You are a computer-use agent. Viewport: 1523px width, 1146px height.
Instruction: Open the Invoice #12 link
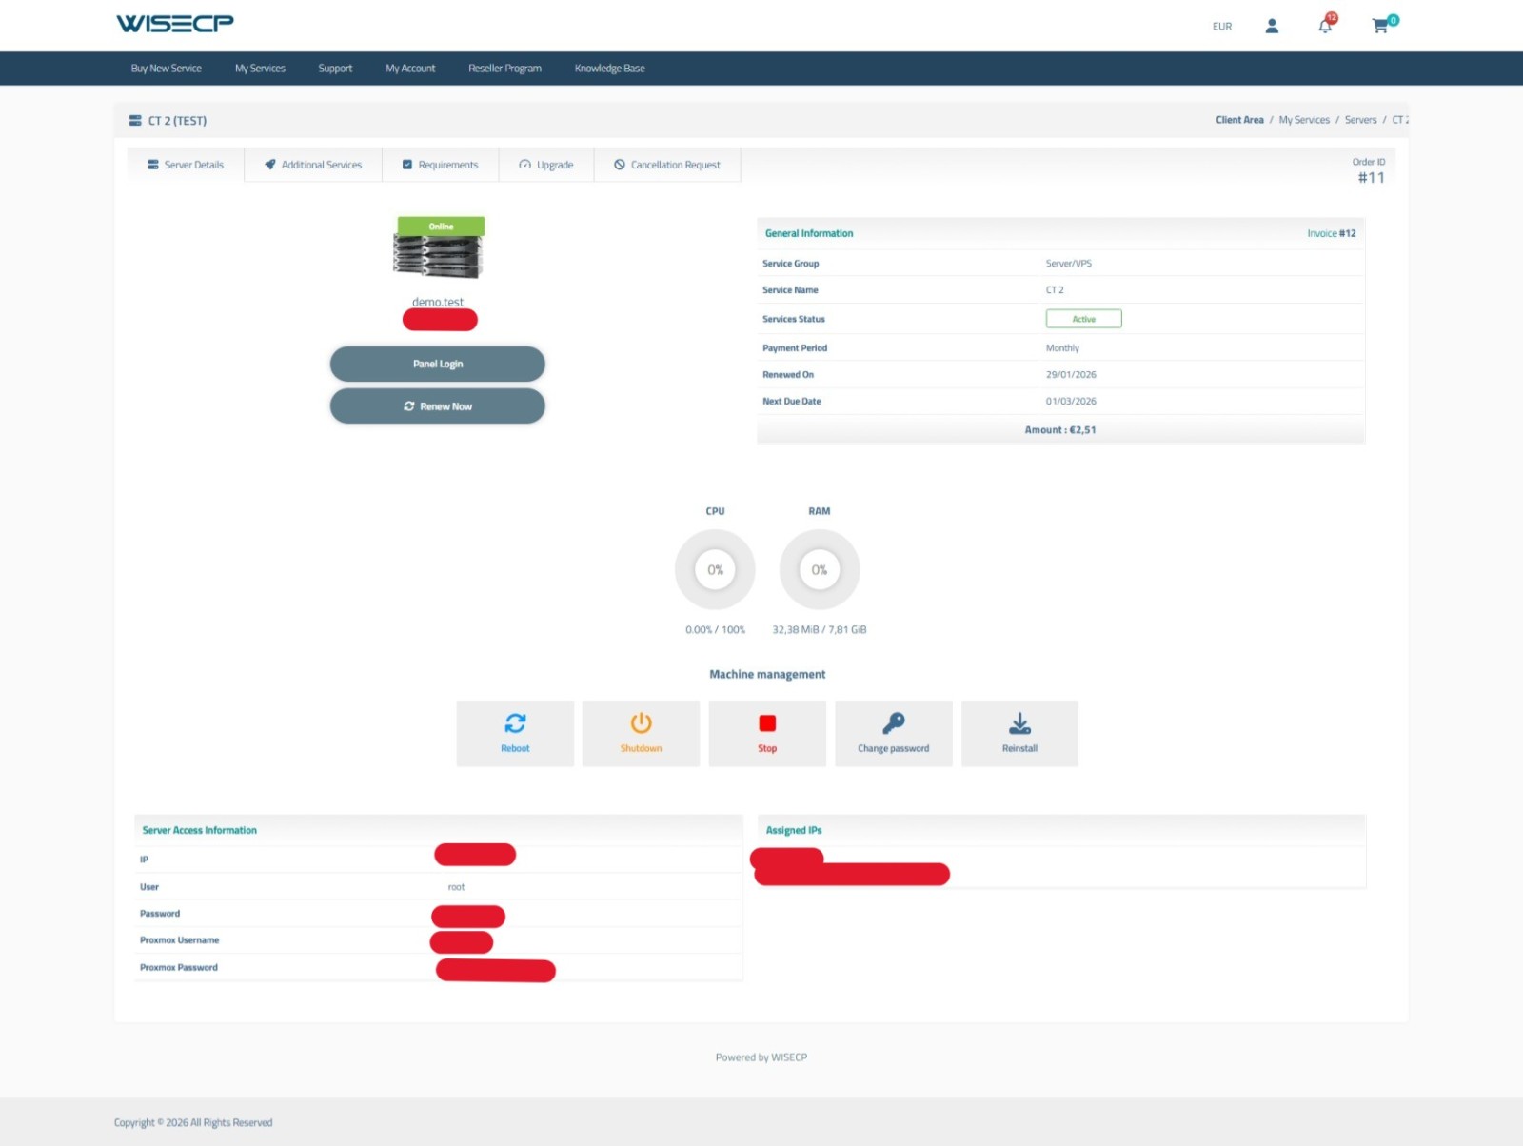(x=1331, y=233)
